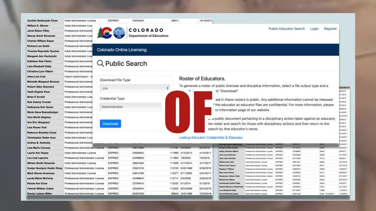Viewport: 376px width, 211px height.
Task: Select the Renae Ann Dove cell
Action: (x=45, y=183)
